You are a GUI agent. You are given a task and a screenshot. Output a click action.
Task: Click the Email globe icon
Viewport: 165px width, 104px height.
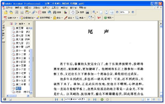pos(50,12)
